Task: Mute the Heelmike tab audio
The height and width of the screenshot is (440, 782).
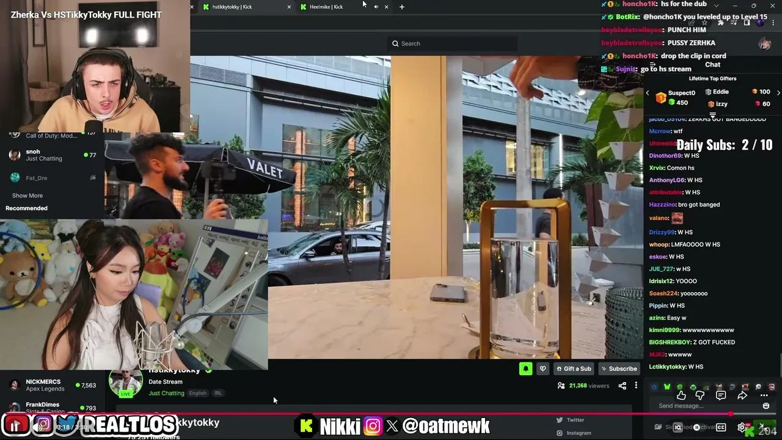Action: tap(376, 7)
